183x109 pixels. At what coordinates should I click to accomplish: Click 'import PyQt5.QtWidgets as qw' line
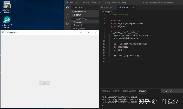point(126,24)
